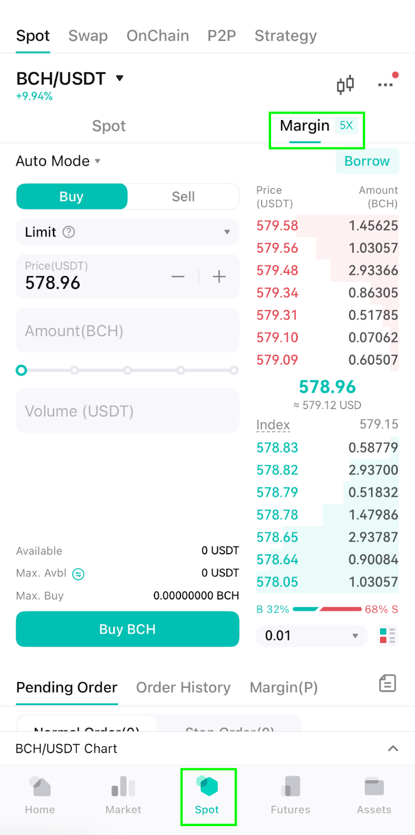415x835 pixels.
Task: Open the candlestick chart icon
Action: (x=345, y=84)
